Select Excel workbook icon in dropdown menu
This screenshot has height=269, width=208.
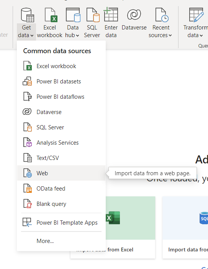(28, 66)
